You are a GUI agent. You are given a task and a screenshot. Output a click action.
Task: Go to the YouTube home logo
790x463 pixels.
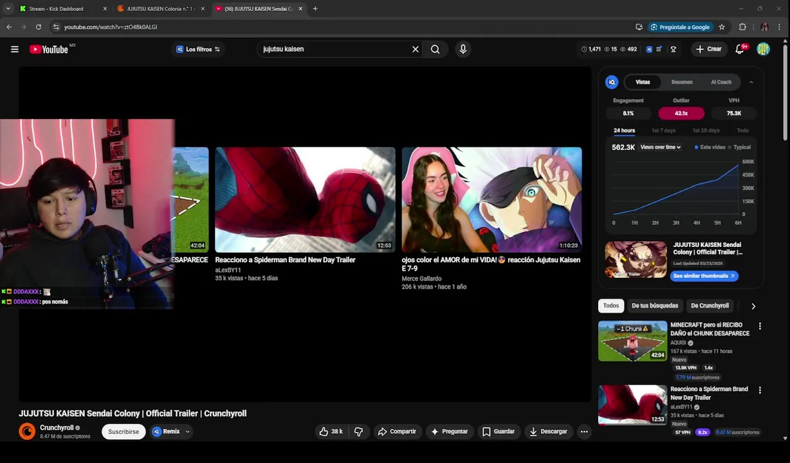pos(49,49)
